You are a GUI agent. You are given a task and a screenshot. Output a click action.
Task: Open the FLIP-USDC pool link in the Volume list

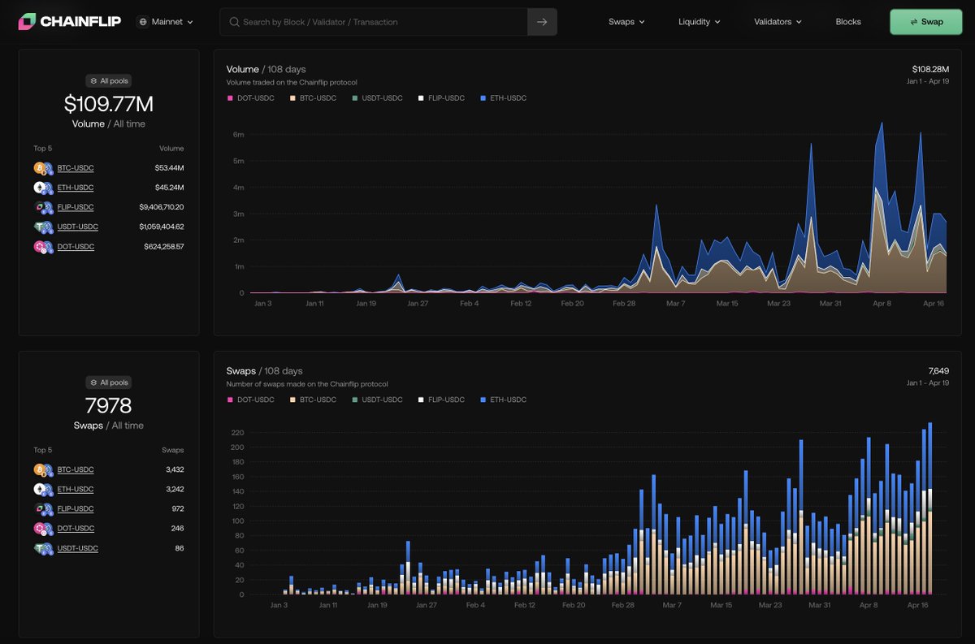tap(76, 207)
